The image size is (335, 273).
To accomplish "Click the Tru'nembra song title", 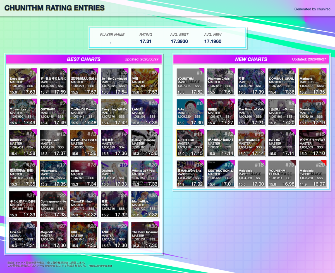I will click(19, 109).
